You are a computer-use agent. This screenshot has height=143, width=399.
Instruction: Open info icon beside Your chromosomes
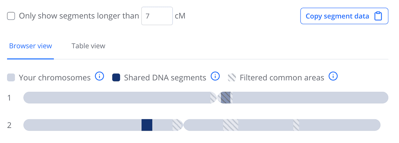pos(99,77)
